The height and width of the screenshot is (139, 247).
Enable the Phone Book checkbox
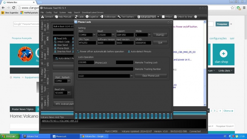coord(55,48)
